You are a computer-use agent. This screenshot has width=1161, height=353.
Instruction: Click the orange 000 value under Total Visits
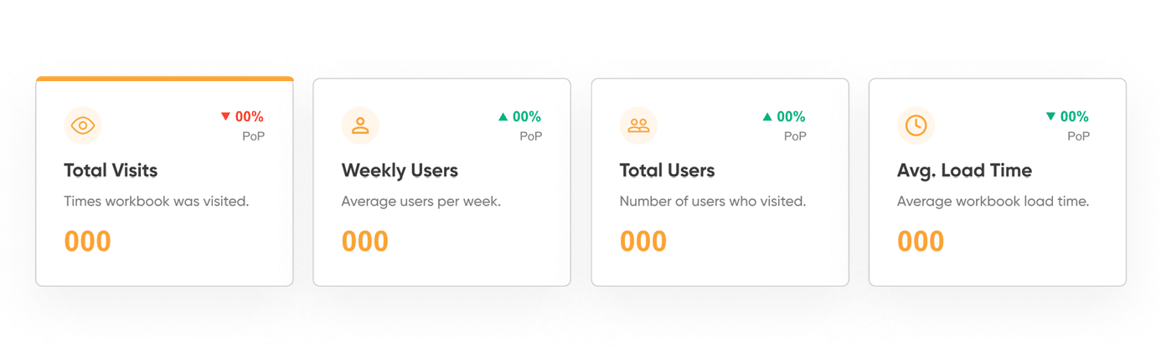click(88, 242)
